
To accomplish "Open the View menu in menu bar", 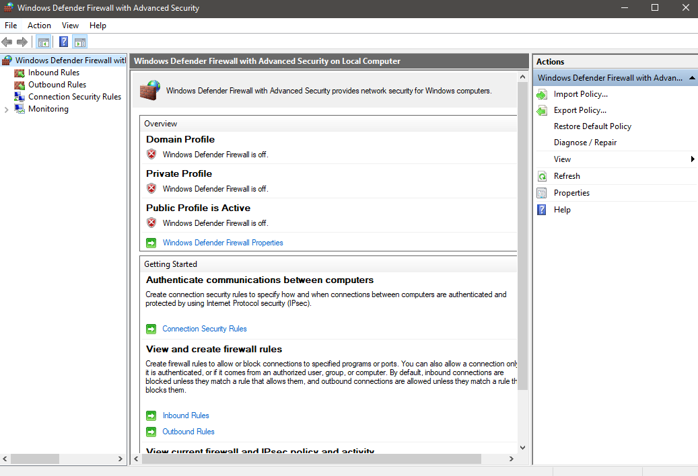I will pos(70,26).
